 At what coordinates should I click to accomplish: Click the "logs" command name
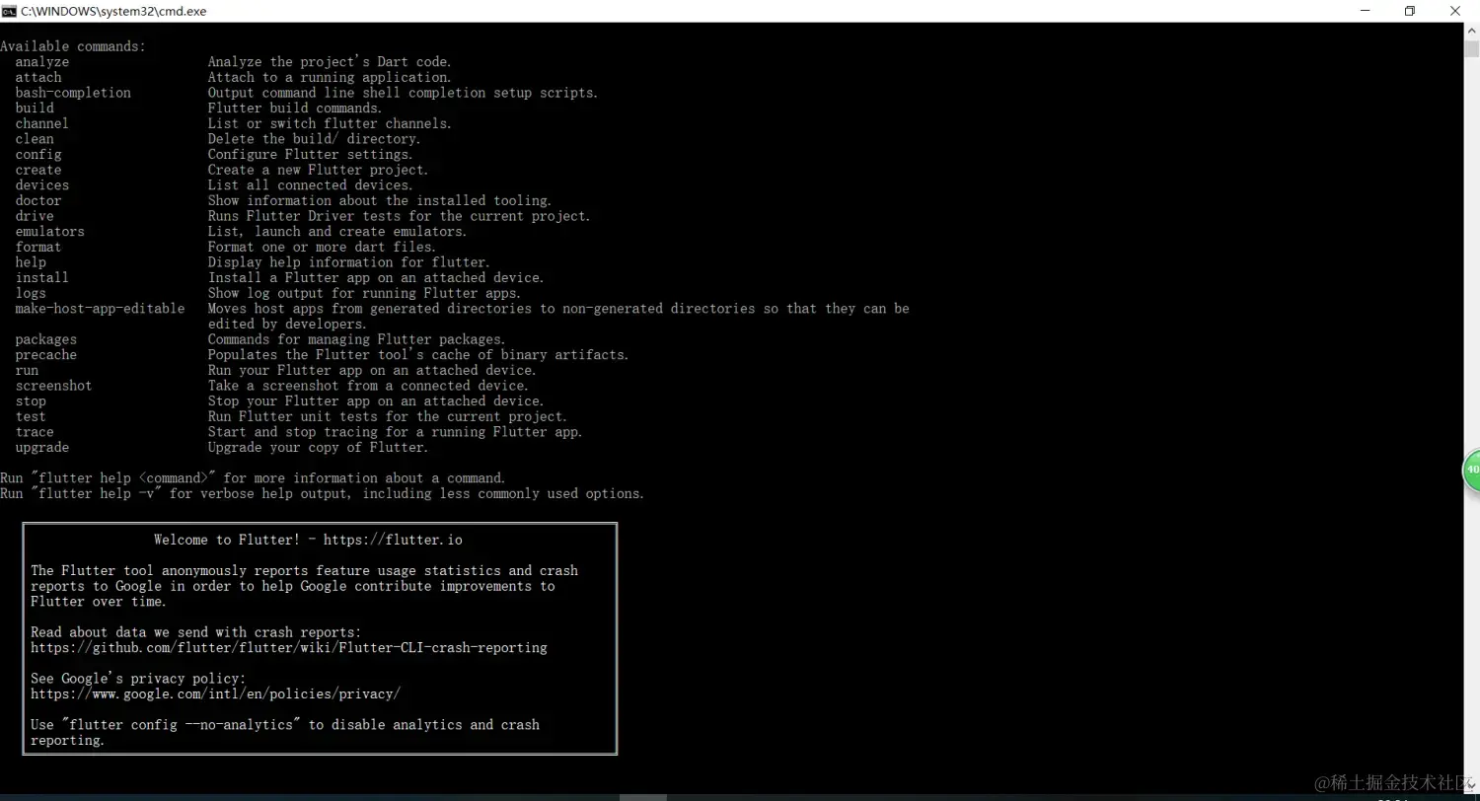click(31, 294)
